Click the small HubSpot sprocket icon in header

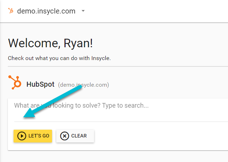(x=11, y=11)
